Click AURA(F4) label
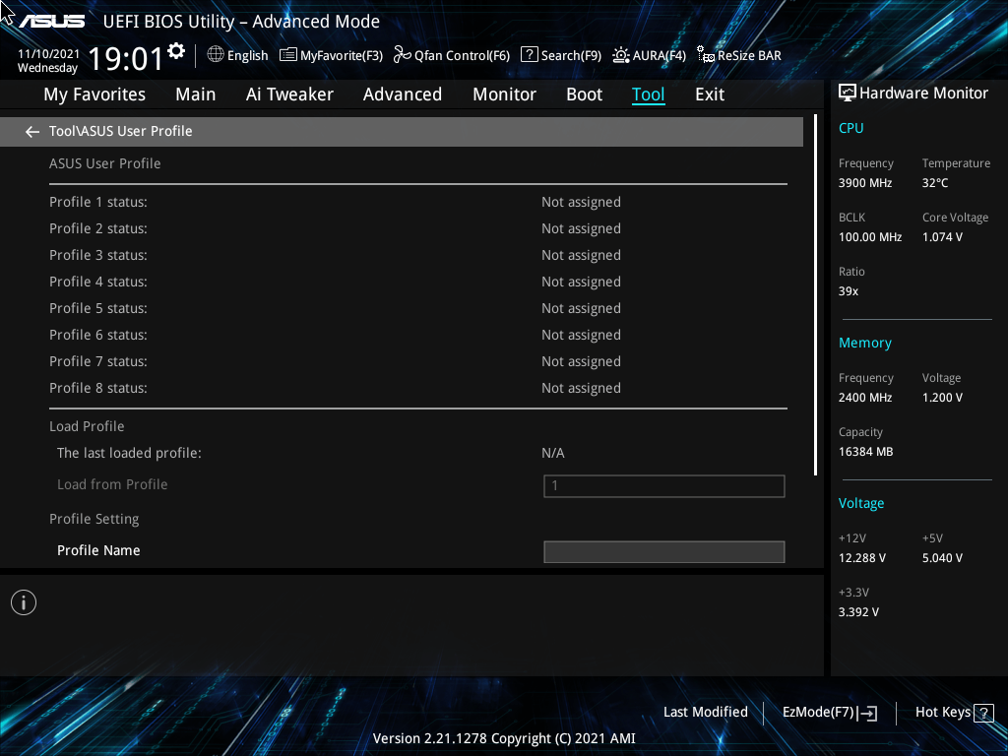Screen dimensions: 1008x756 pyautogui.click(x=659, y=56)
